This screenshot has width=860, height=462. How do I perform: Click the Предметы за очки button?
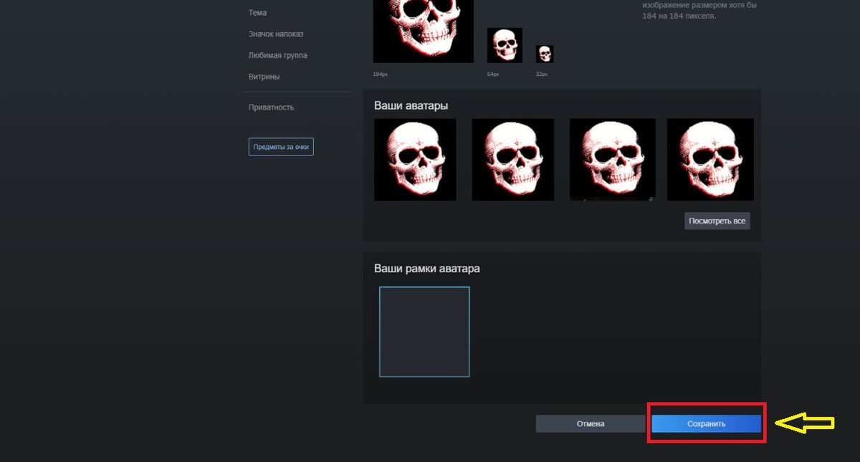[281, 147]
